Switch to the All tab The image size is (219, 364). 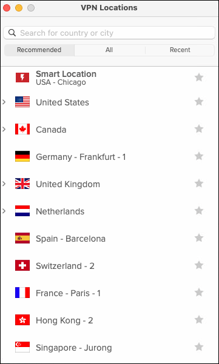point(109,50)
